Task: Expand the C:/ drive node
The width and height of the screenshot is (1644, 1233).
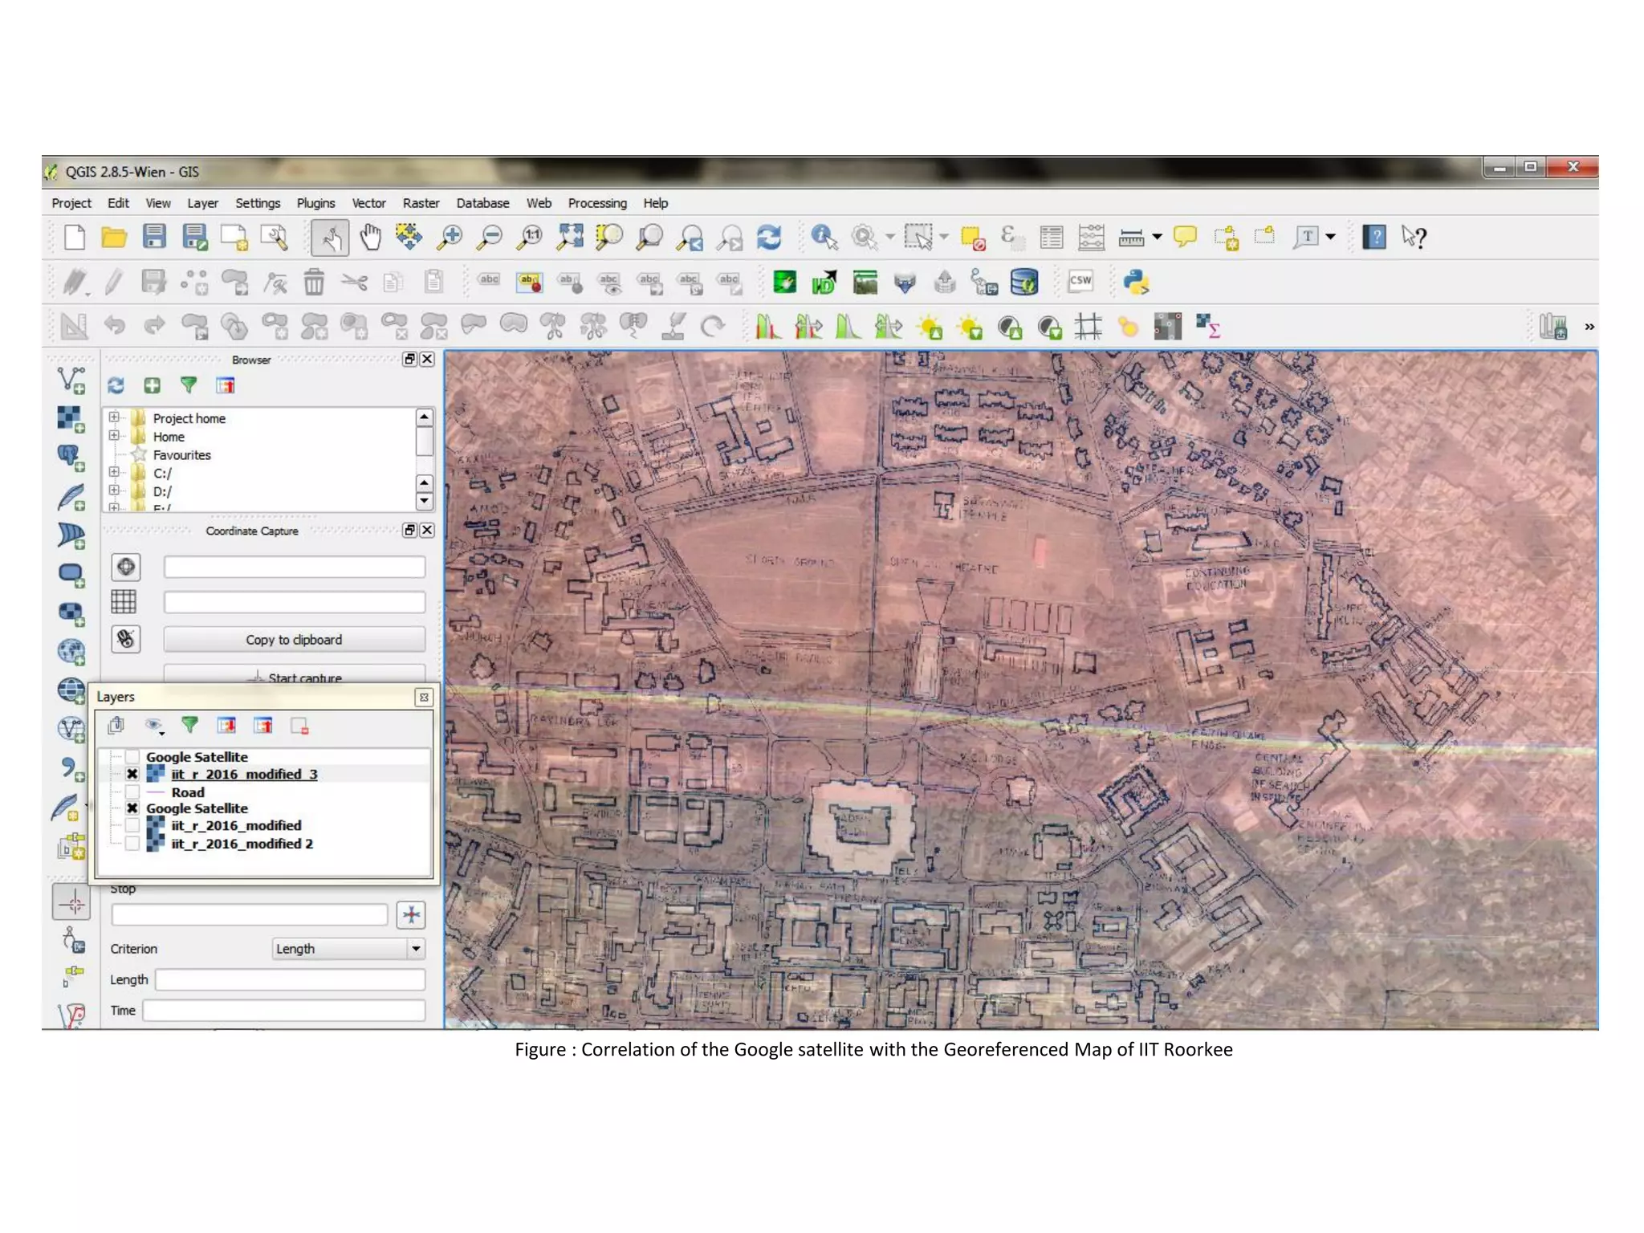Action: tap(114, 472)
